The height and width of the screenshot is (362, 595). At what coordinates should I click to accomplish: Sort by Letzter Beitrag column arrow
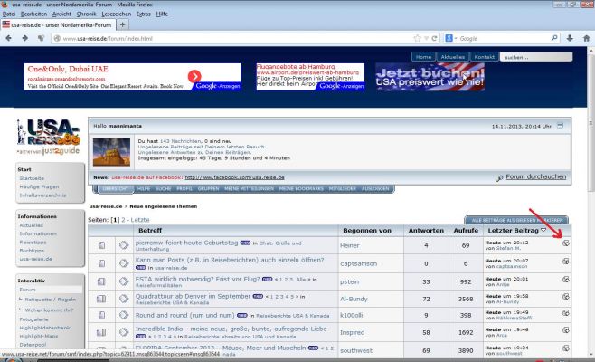pyautogui.click(x=543, y=230)
